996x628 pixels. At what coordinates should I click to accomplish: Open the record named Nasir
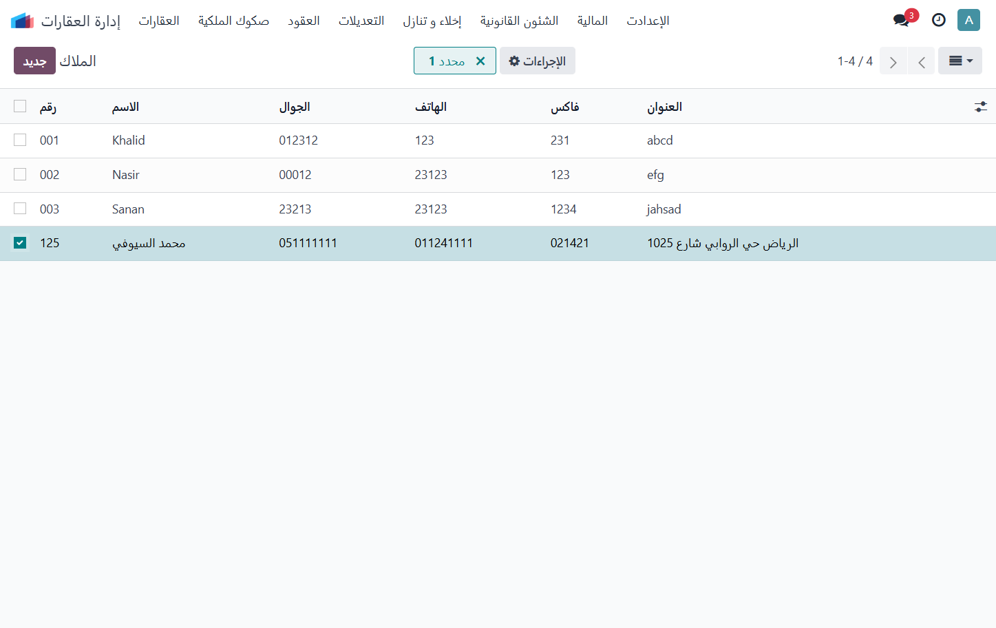(126, 175)
